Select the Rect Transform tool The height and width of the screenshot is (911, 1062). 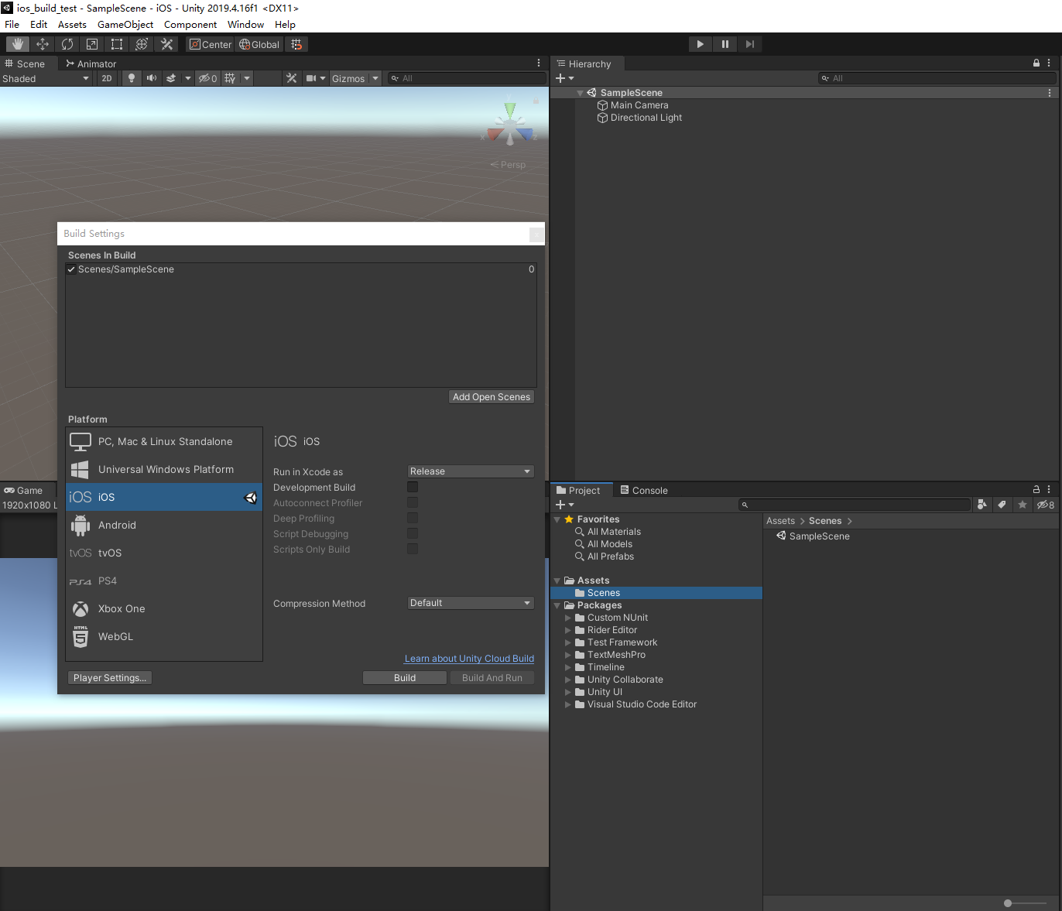[117, 44]
